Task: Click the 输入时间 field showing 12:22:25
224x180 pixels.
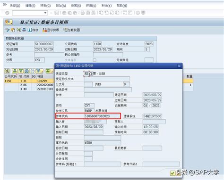Action: click(x=151, y=127)
